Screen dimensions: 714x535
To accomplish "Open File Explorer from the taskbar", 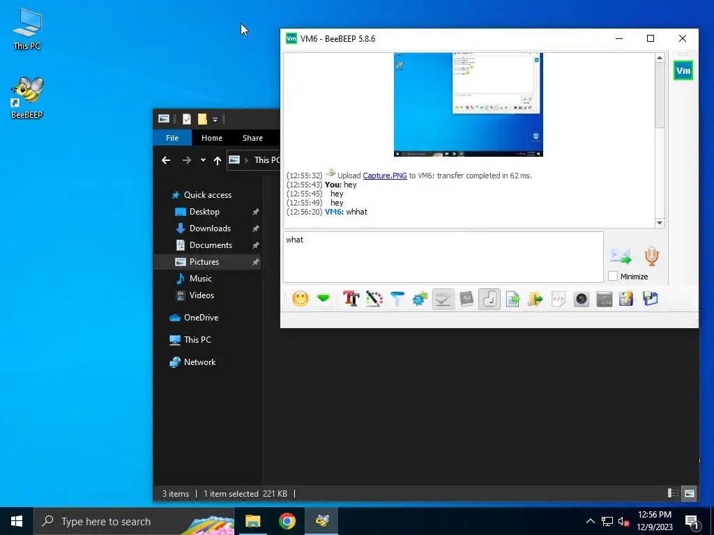I will coord(252,521).
